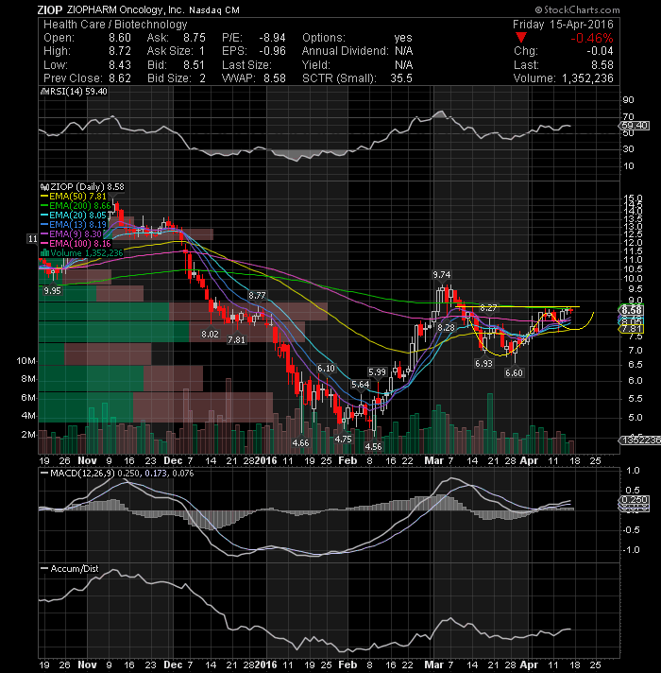The image size is (661, 673).
Task: Click the Health Care / Biotechnology sector label
Action: click(x=115, y=25)
